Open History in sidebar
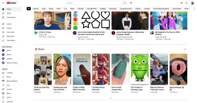Viewport: 197px width, 103px height. click(x=11, y=28)
